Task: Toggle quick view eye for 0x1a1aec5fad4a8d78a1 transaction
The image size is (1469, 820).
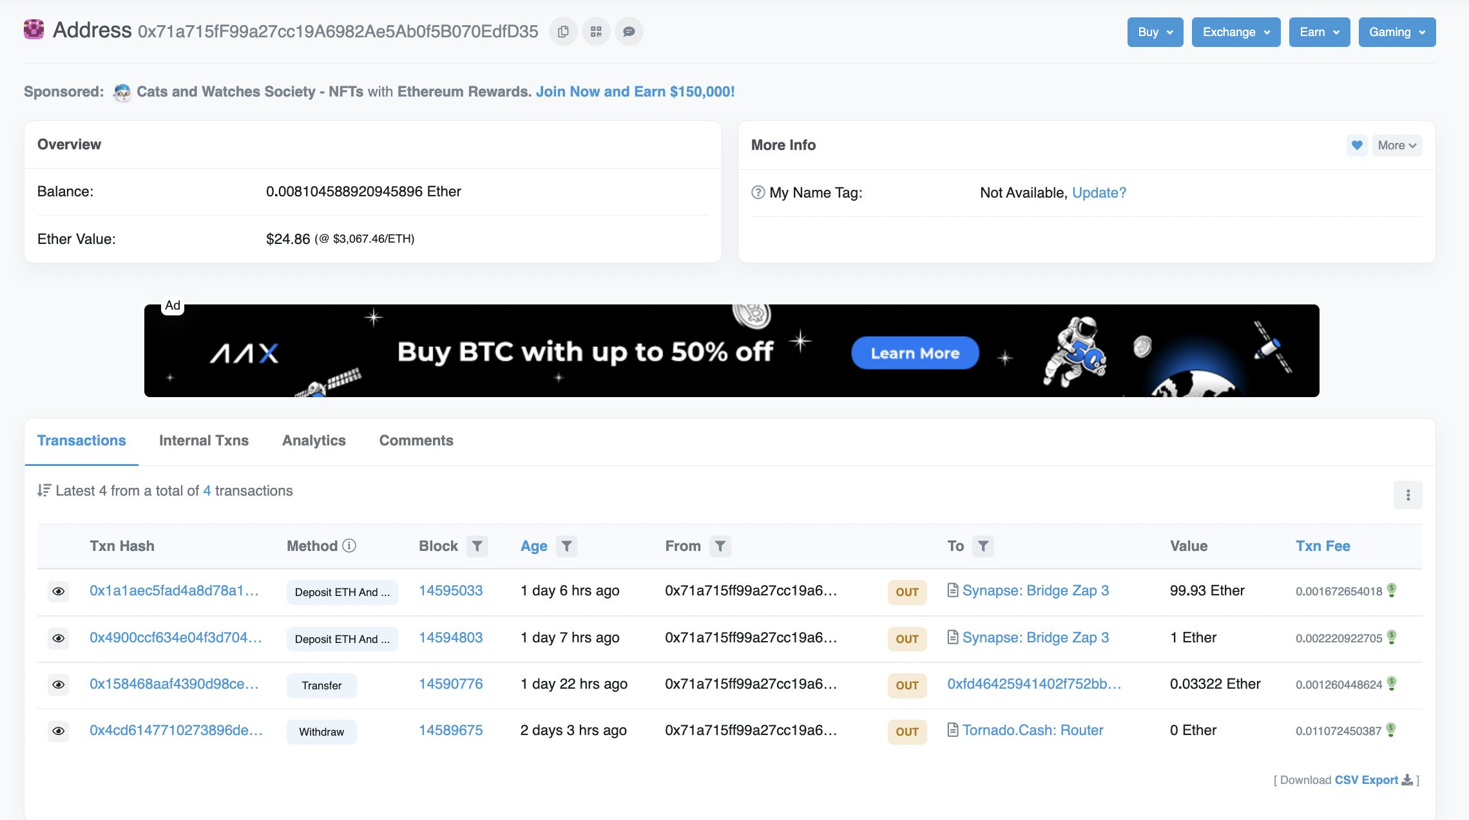Action: 58,592
